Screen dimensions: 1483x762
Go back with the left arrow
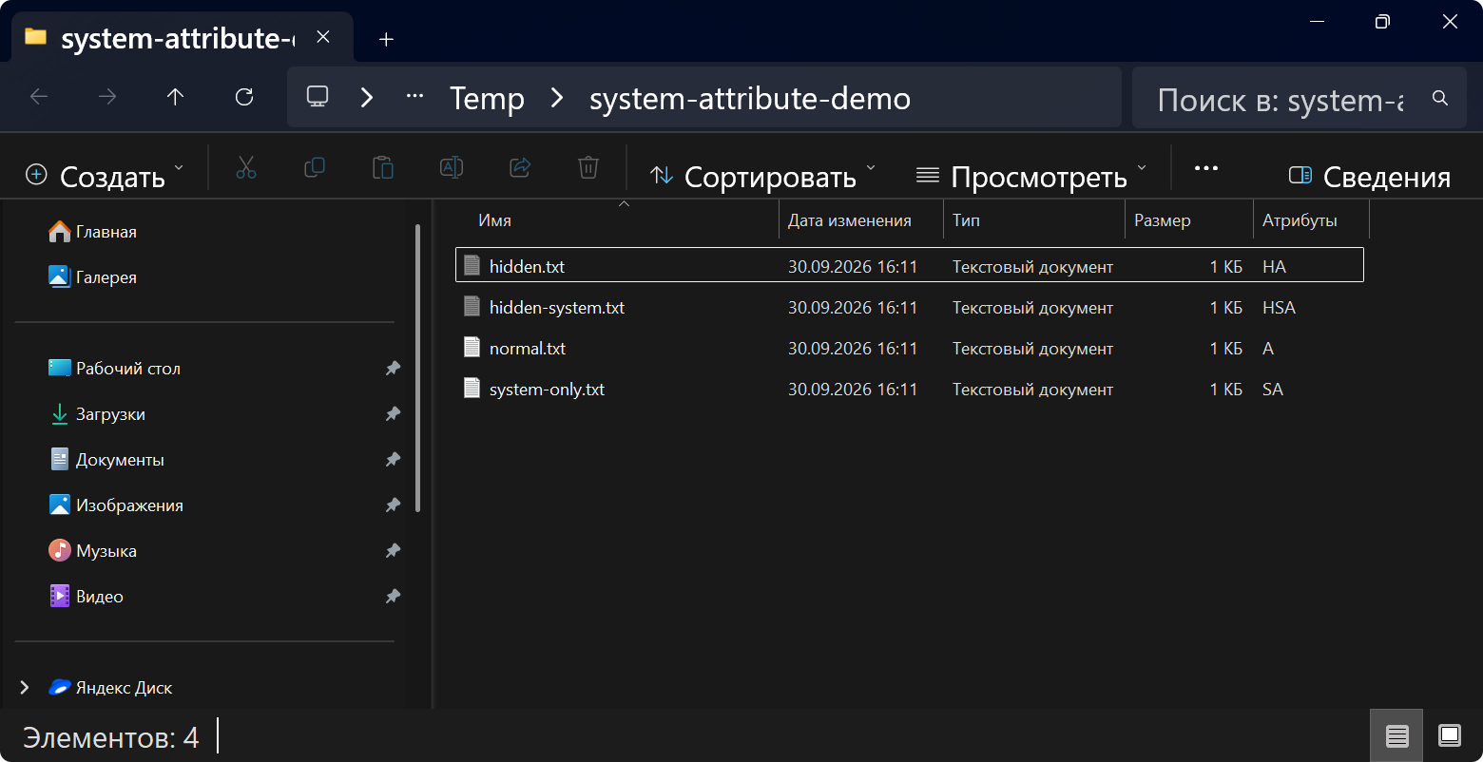39,97
